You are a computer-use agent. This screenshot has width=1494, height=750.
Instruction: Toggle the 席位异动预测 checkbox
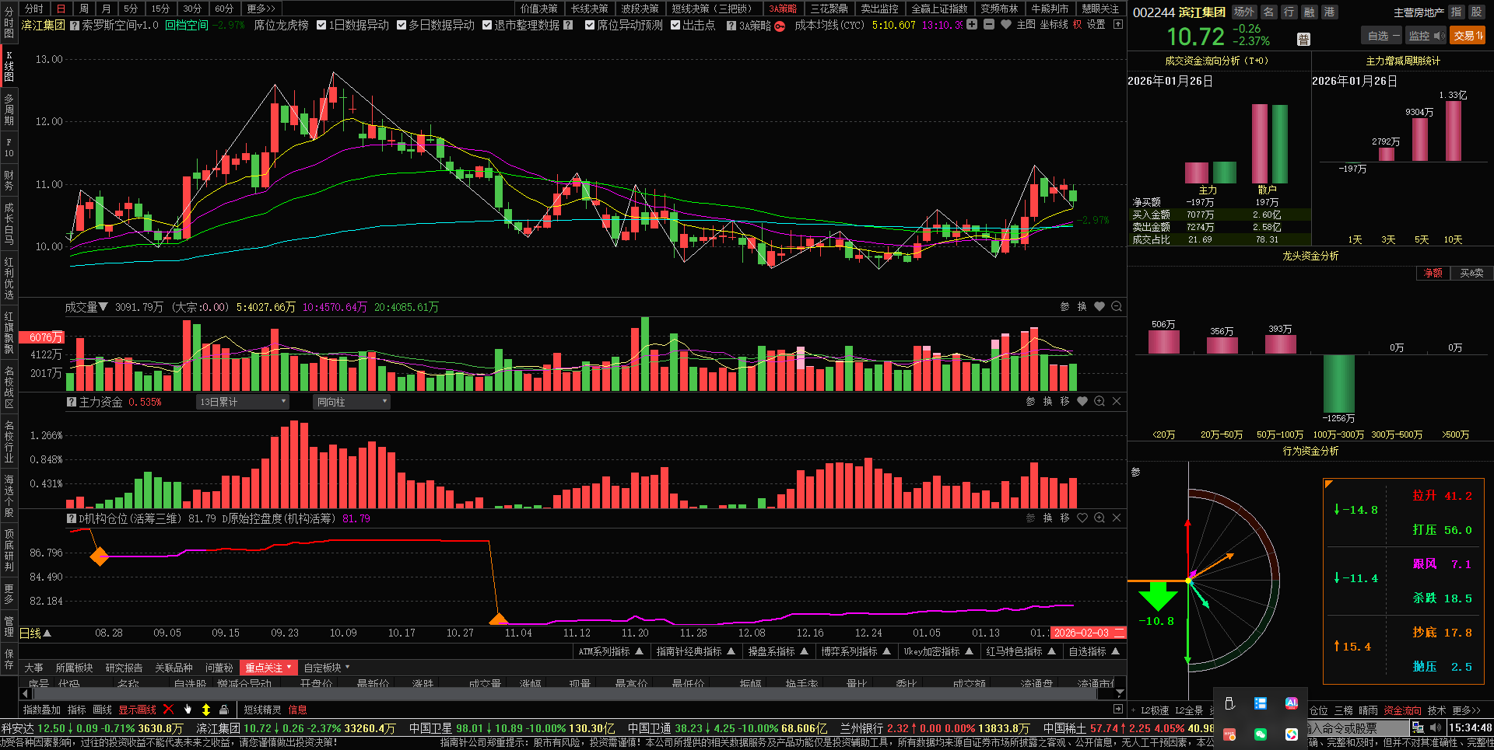coord(590,26)
